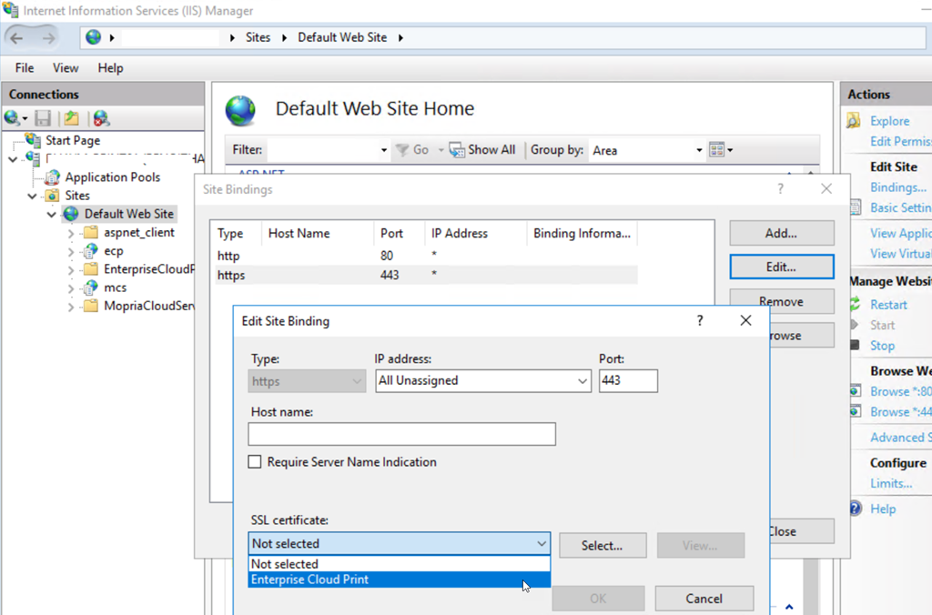
Task: Click the Explore folder icon in Actions
Action: coord(855,121)
